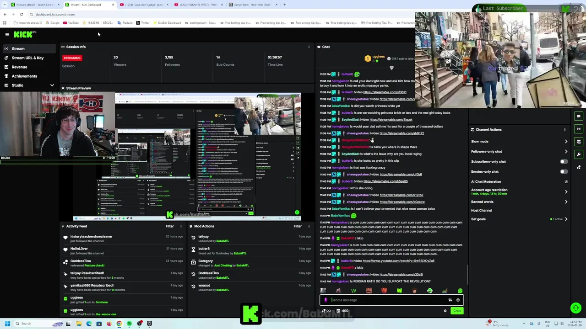Open the emoji picker in chat input

pyautogui.click(x=458, y=300)
